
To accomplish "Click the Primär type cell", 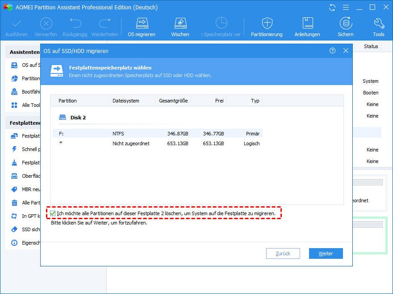I will 253,134.
